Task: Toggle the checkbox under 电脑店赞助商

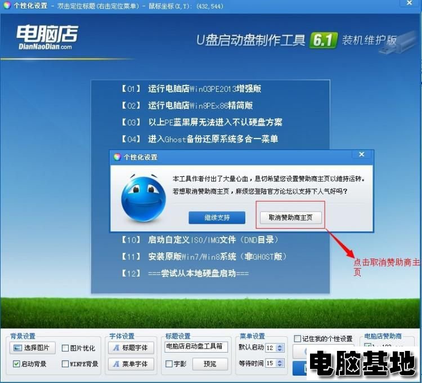Action: (367, 345)
